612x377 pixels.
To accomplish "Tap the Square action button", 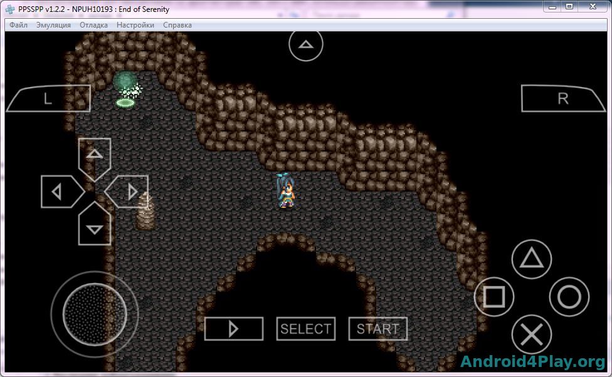I will pyautogui.click(x=493, y=297).
